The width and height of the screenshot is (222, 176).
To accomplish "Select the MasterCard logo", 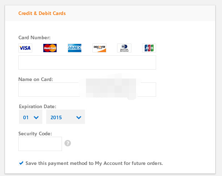I will [50, 48].
